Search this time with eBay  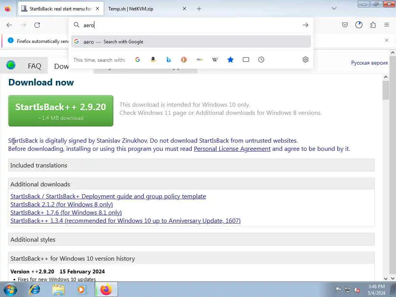[x=200, y=60]
